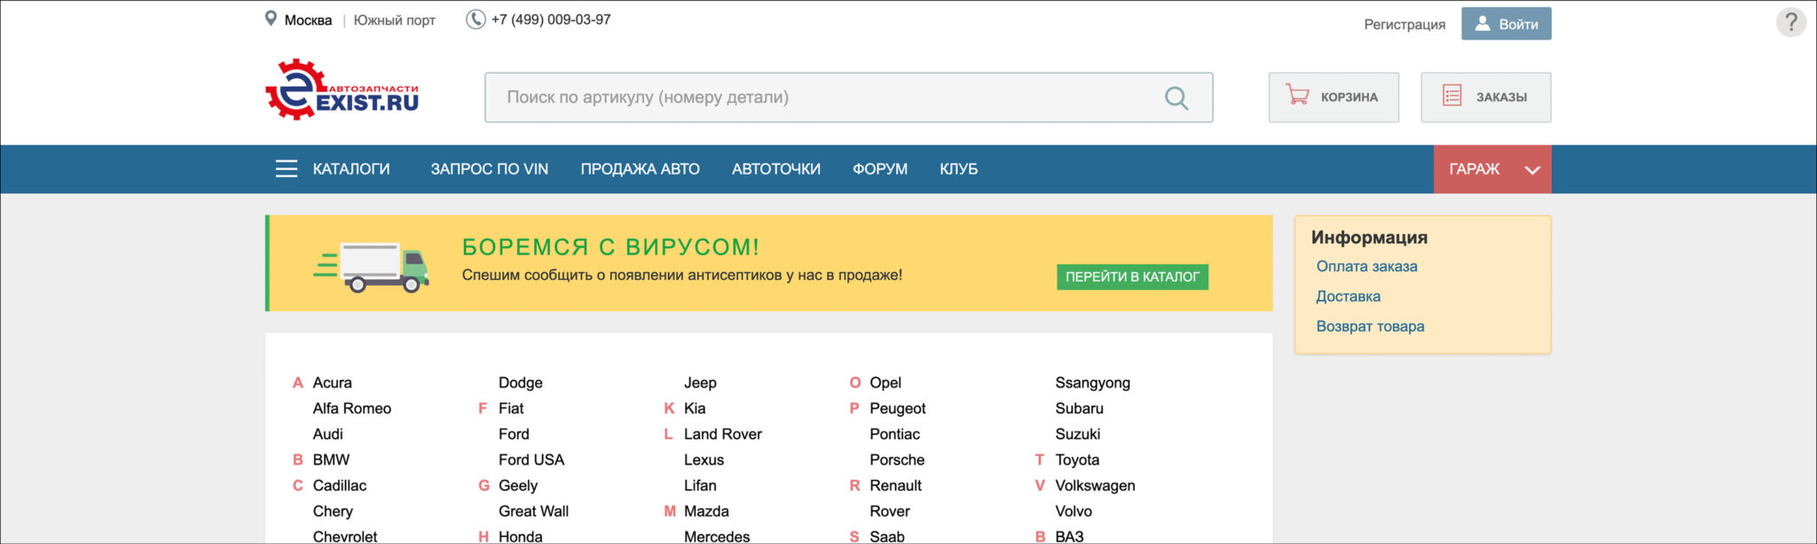Click the Гараж red button label
This screenshot has height=544, width=1817.
tap(1475, 169)
